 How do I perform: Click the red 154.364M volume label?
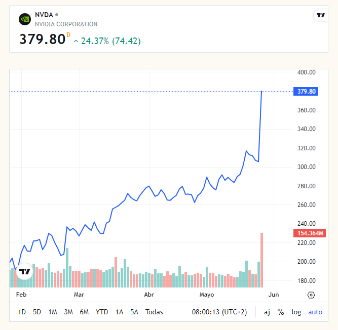pyautogui.click(x=310, y=233)
